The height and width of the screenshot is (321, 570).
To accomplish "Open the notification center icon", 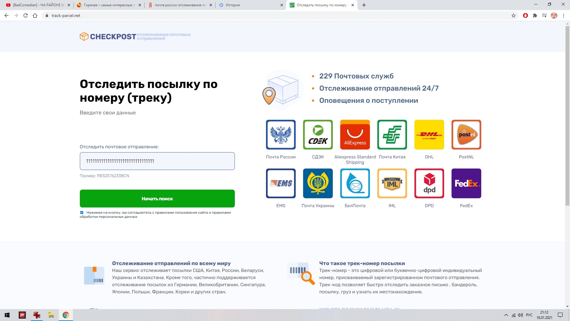I will coord(560,315).
